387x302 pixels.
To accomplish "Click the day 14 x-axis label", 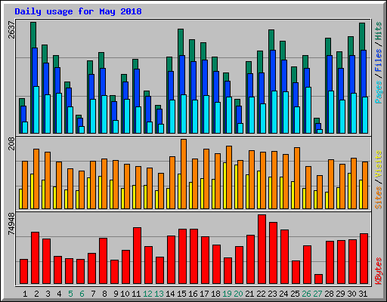I will point(170,294).
